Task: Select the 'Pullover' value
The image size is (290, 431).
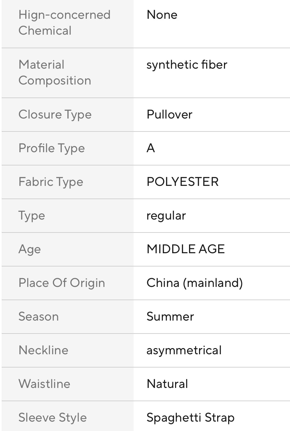Action: tap(169, 115)
